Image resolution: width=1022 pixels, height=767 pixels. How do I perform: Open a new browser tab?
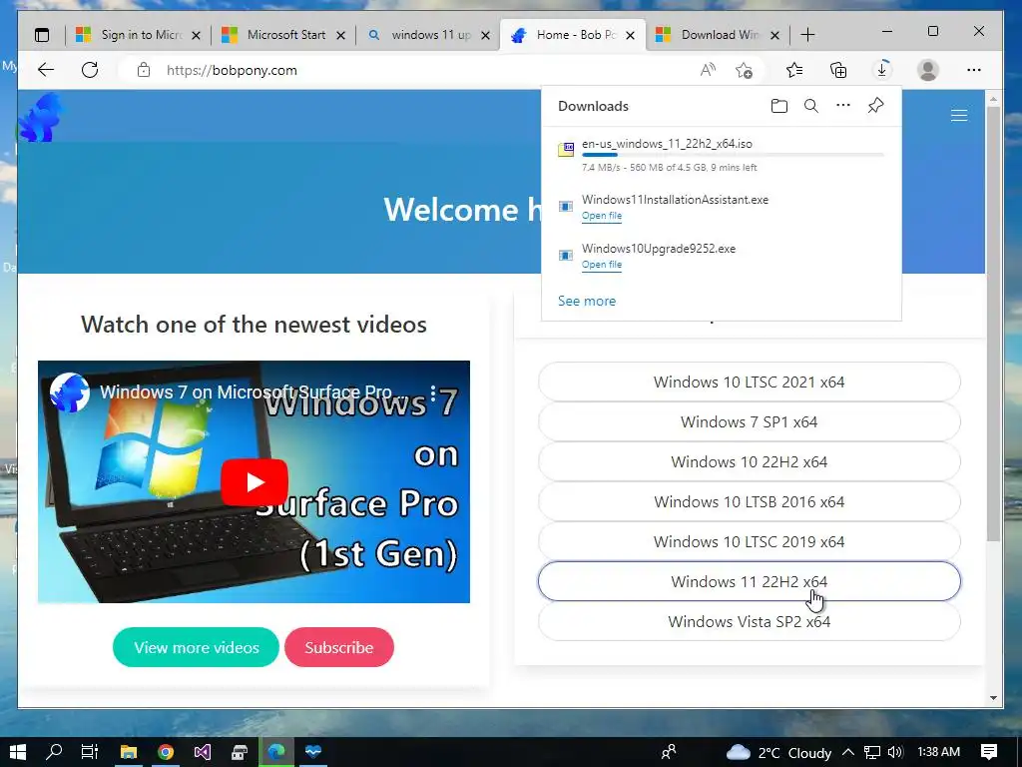(807, 35)
